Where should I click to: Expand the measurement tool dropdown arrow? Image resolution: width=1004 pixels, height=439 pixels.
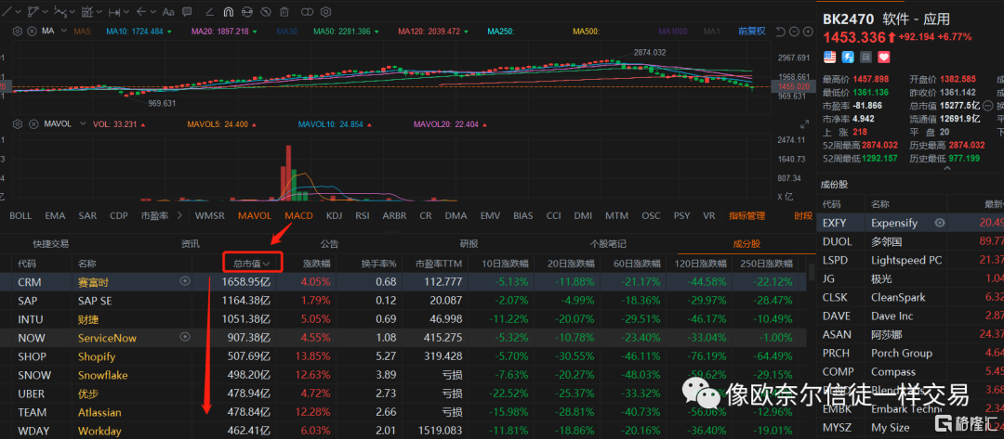[99, 11]
